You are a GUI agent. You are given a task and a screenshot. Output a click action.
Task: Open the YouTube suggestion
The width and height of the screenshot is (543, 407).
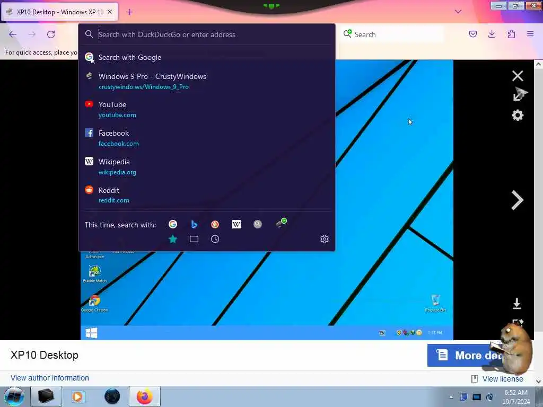point(207,109)
